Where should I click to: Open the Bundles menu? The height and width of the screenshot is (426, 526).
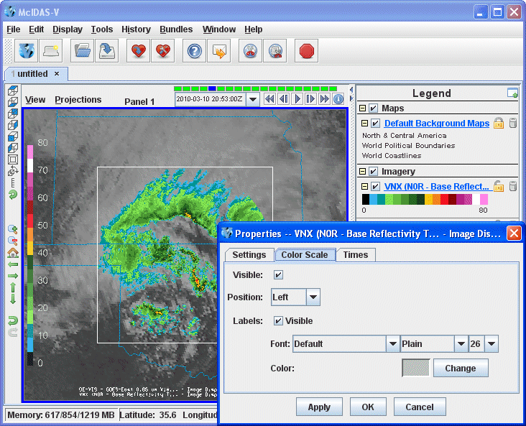(176, 29)
